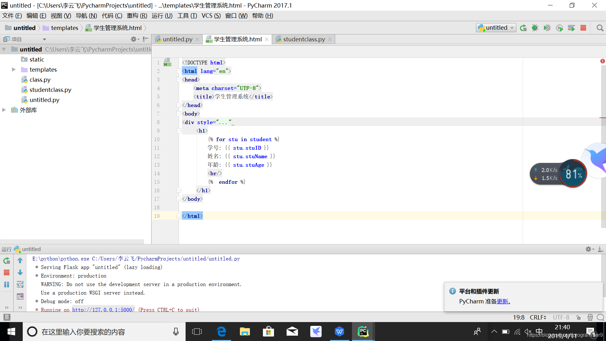Screen dimensions: 606x341
Task: Toggle soft-wrap in Run console
Action: (x=20, y=284)
